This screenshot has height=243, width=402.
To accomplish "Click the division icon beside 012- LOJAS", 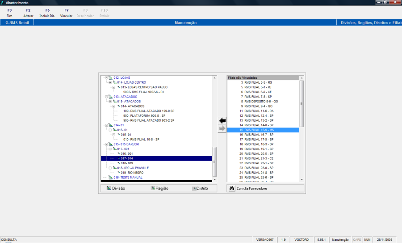I will 110,77.
